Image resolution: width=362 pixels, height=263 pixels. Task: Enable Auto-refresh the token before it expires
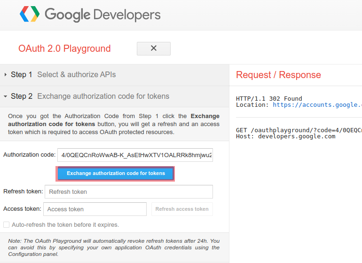pyautogui.click(x=7, y=224)
